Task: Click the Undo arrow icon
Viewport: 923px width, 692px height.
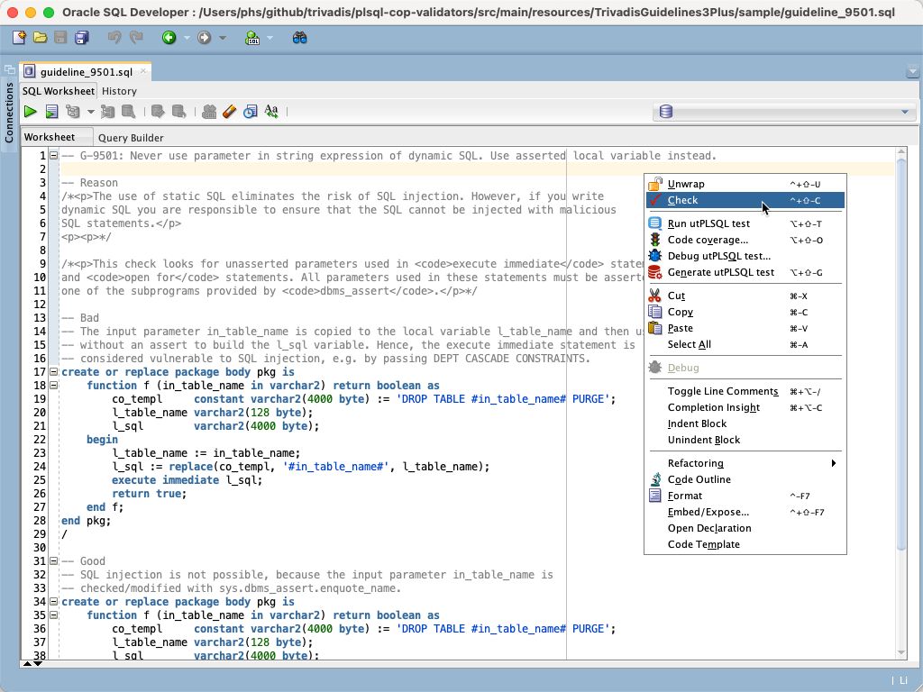Action: pyautogui.click(x=114, y=38)
